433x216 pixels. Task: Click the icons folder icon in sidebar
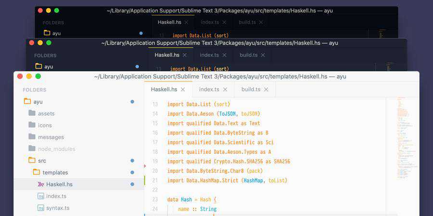(x=32, y=125)
